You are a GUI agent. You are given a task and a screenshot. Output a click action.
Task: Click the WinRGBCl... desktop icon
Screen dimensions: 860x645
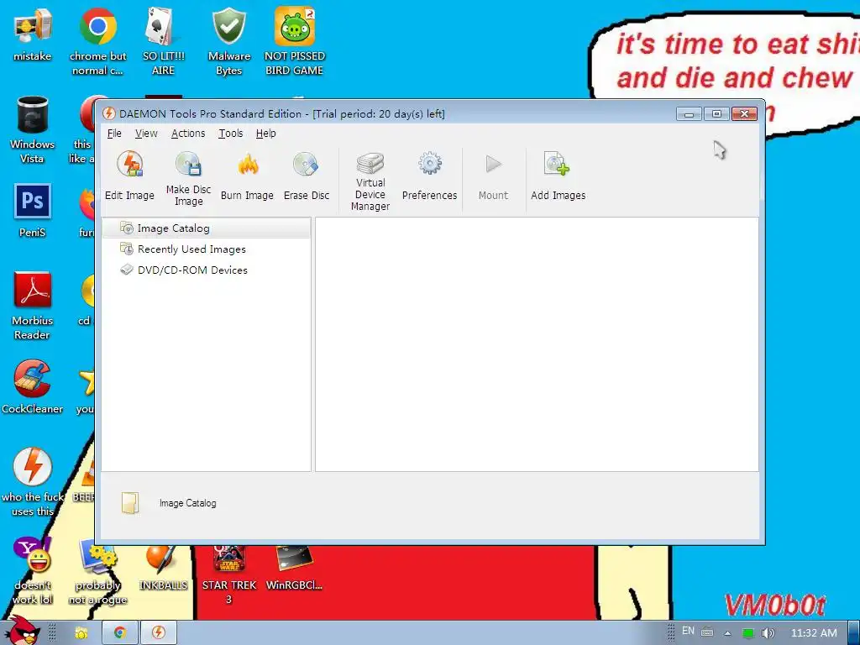point(295,568)
